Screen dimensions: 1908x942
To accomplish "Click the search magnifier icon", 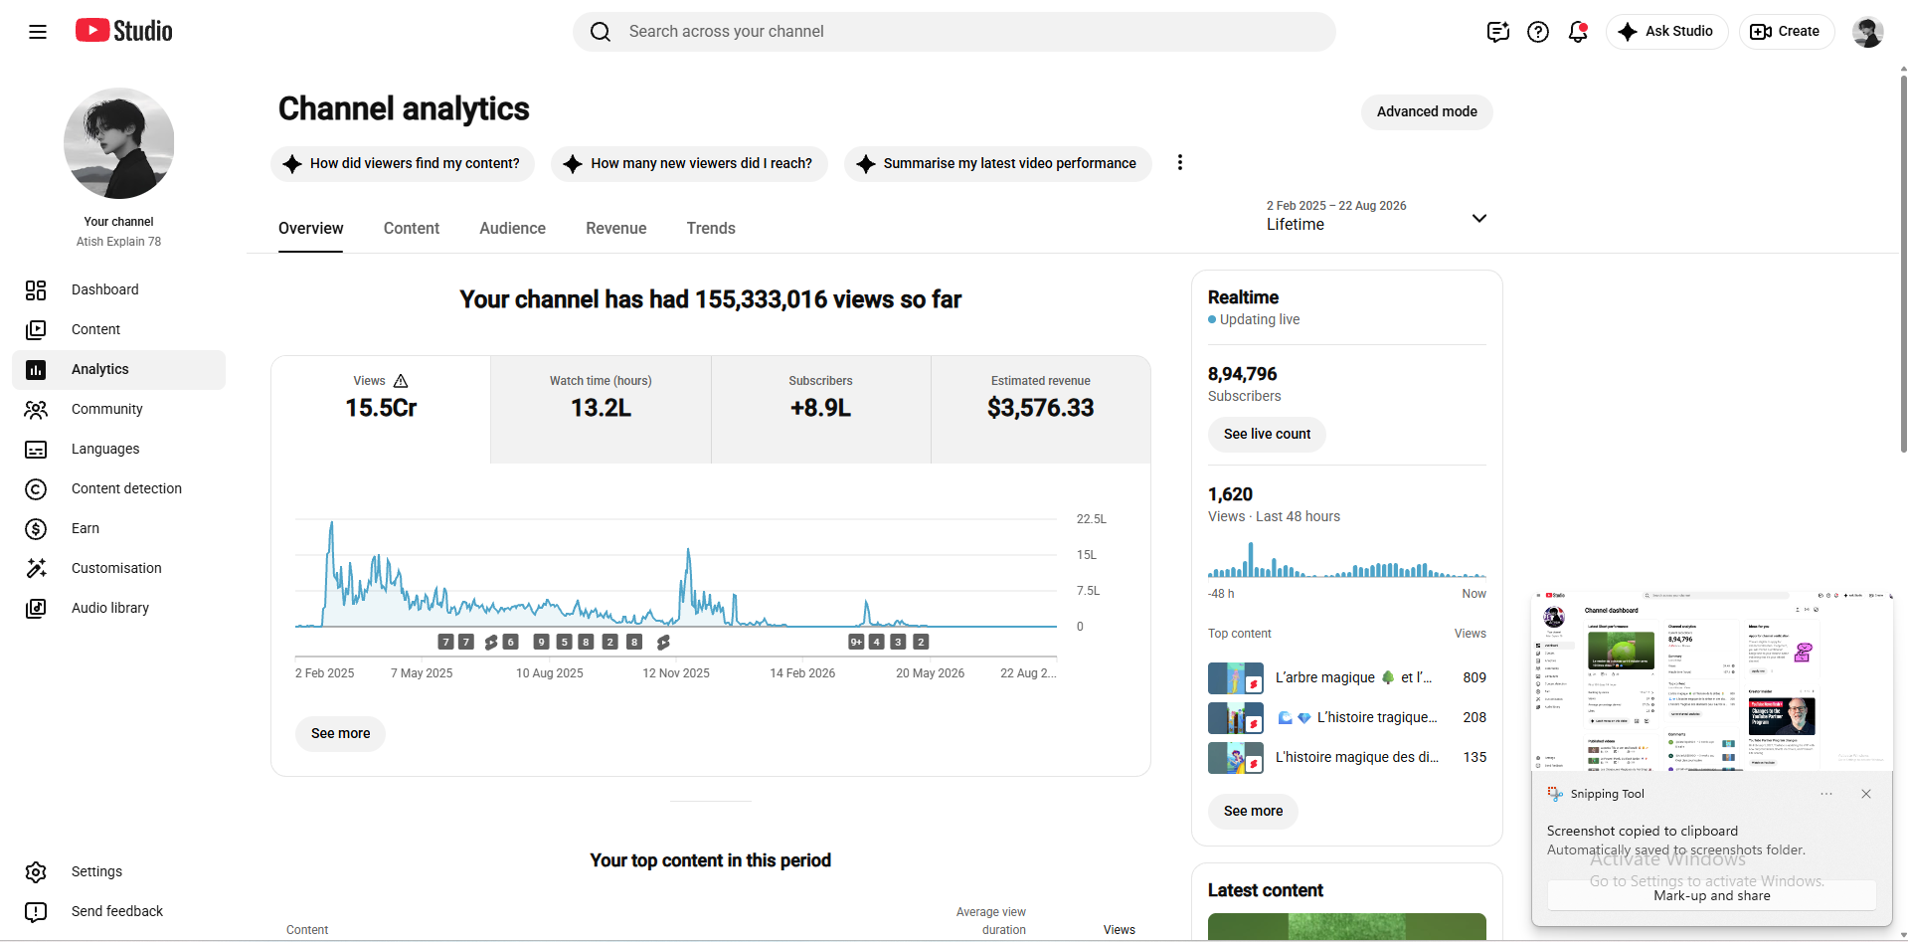I will [601, 32].
